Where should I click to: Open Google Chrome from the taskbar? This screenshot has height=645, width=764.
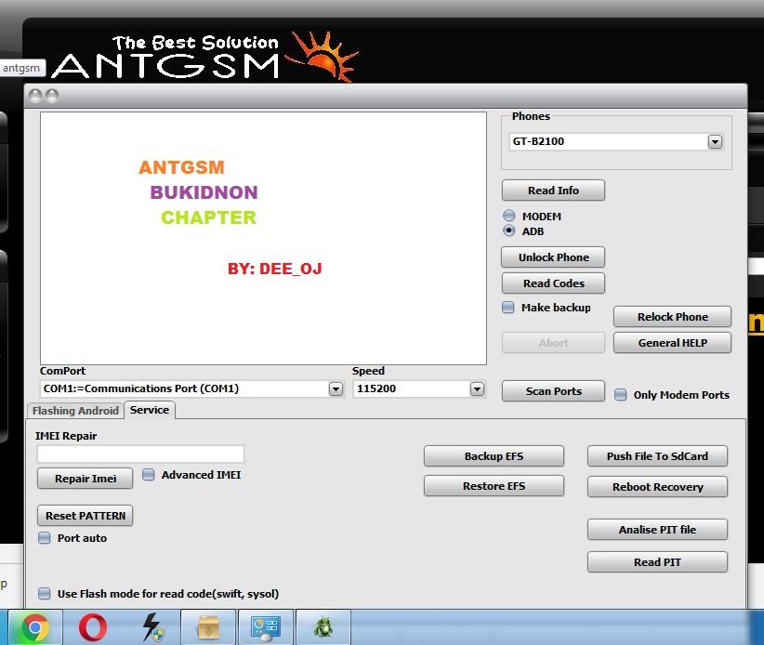(34, 628)
